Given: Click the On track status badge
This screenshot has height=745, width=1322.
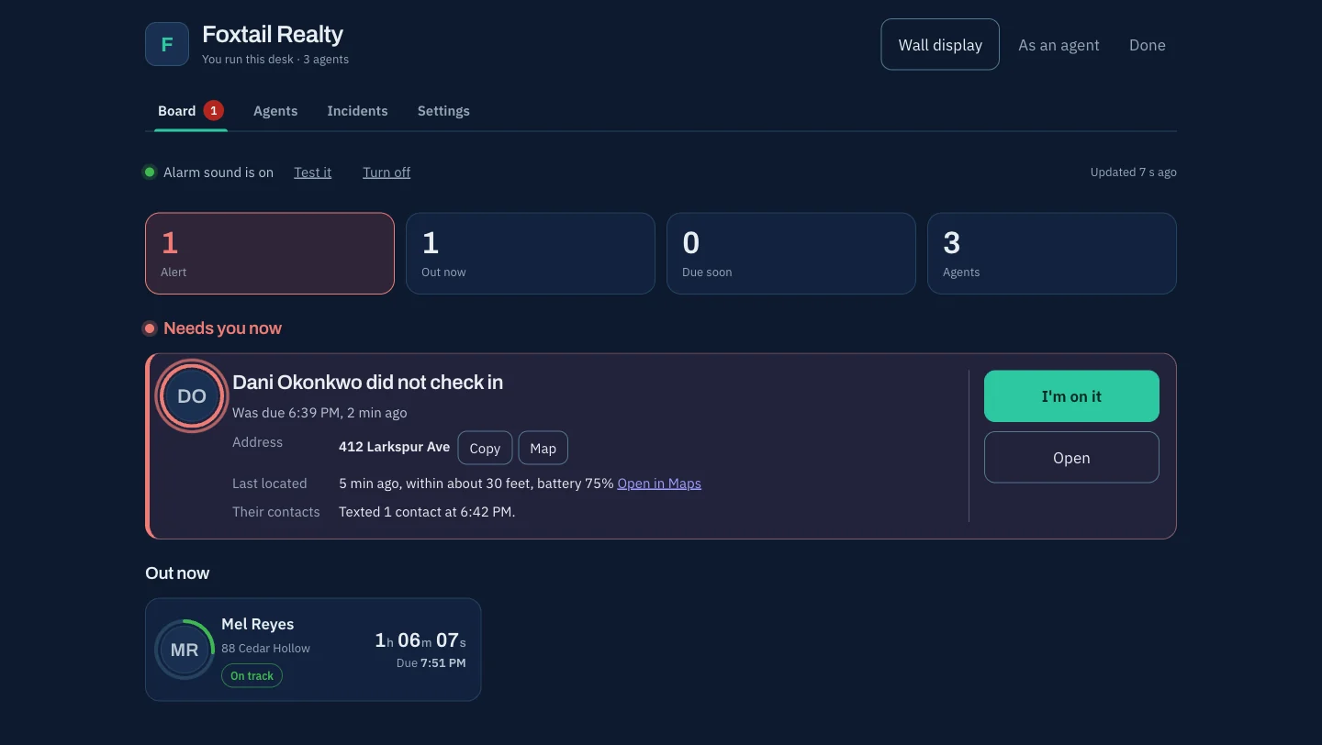Looking at the screenshot, I should [x=252, y=675].
